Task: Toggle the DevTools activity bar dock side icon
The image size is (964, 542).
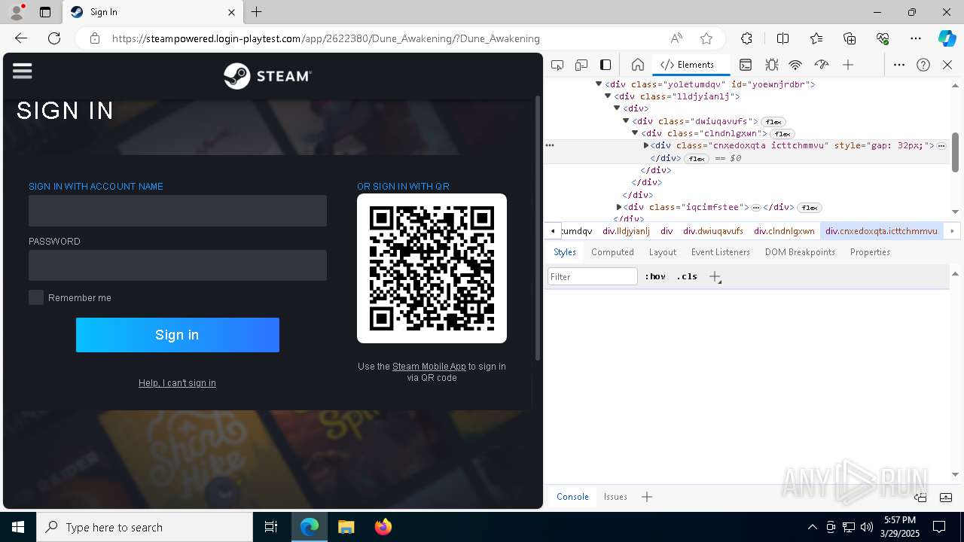Action: click(x=606, y=65)
